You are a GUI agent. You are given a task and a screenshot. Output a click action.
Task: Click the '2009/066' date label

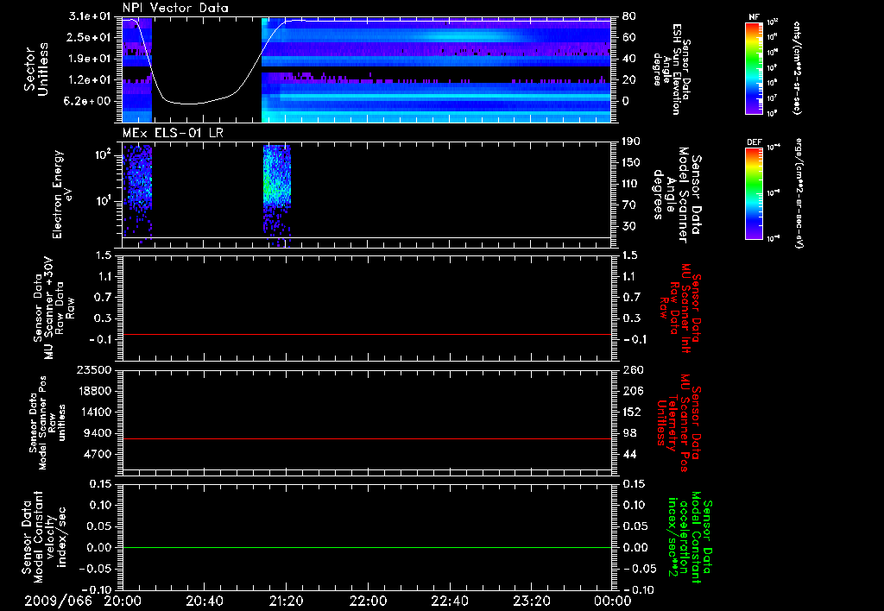pyautogui.click(x=58, y=601)
